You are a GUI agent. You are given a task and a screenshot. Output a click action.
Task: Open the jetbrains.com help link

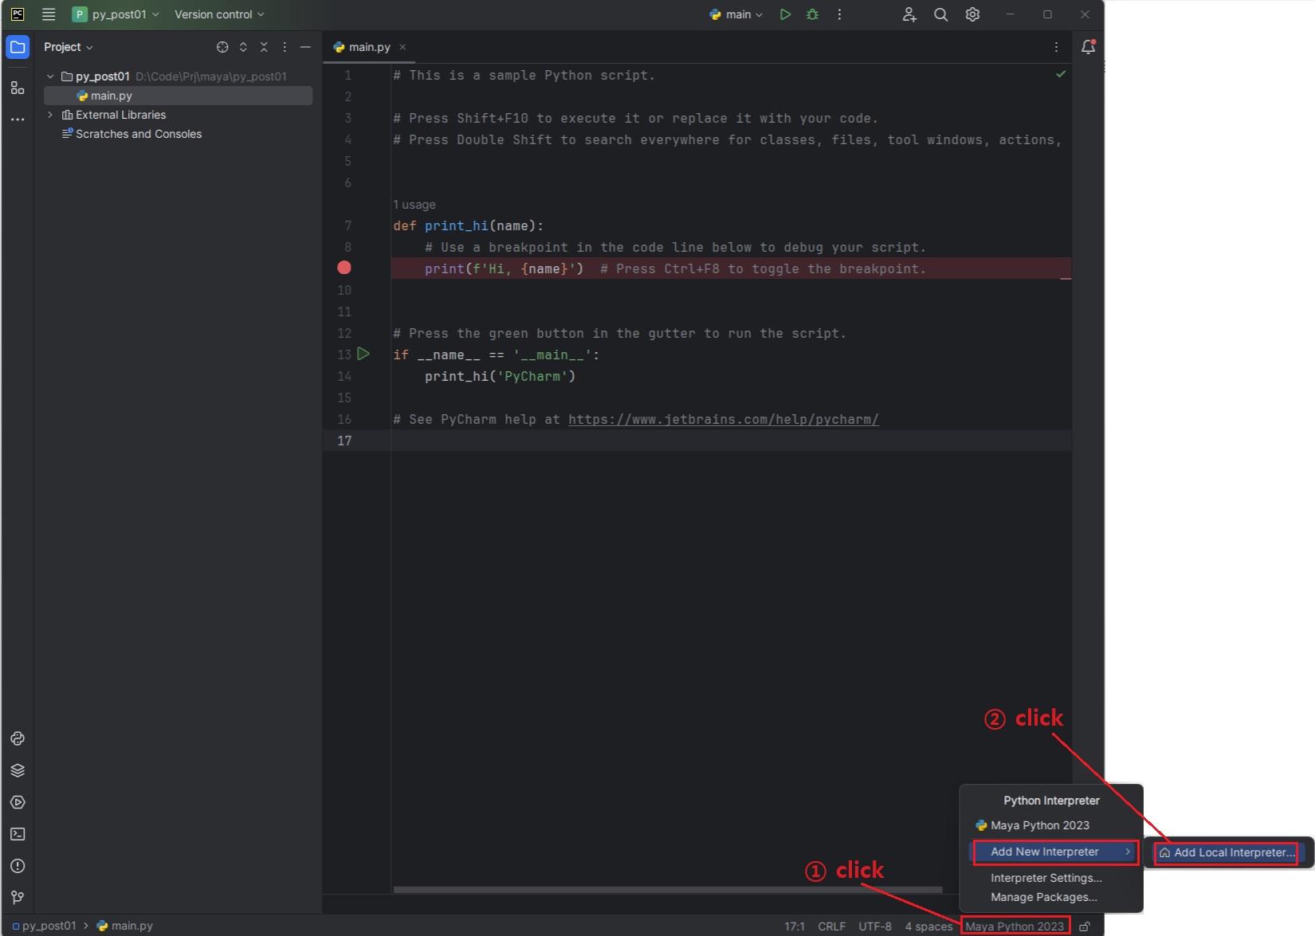coord(724,419)
